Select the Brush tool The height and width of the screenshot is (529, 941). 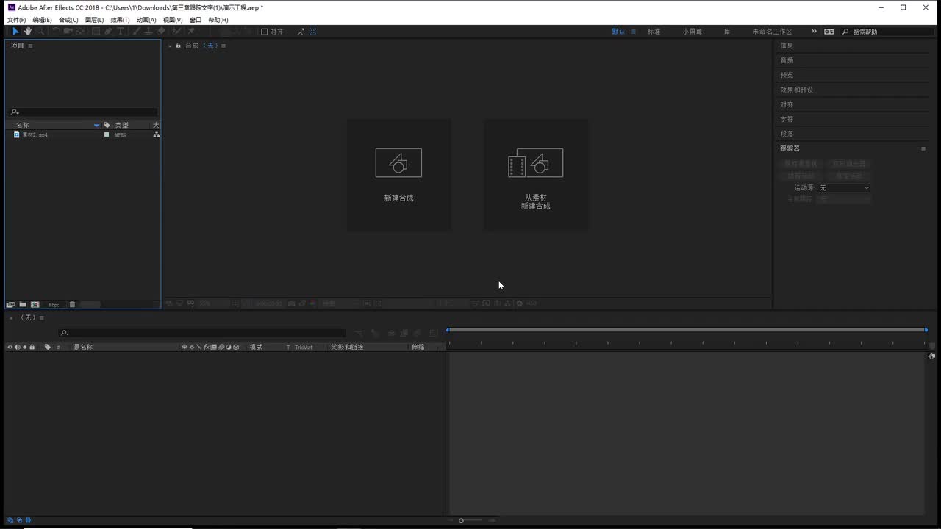[137, 32]
